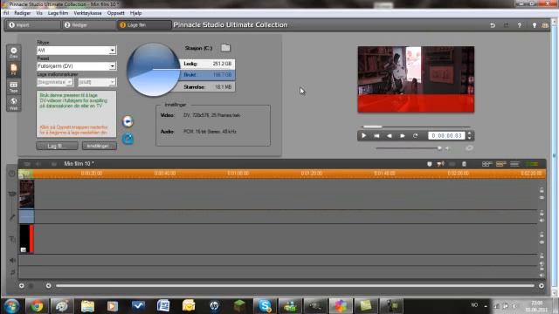This screenshot has height=314, width=559.
Task: Click the video track camera icon
Action: [x=12, y=194]
